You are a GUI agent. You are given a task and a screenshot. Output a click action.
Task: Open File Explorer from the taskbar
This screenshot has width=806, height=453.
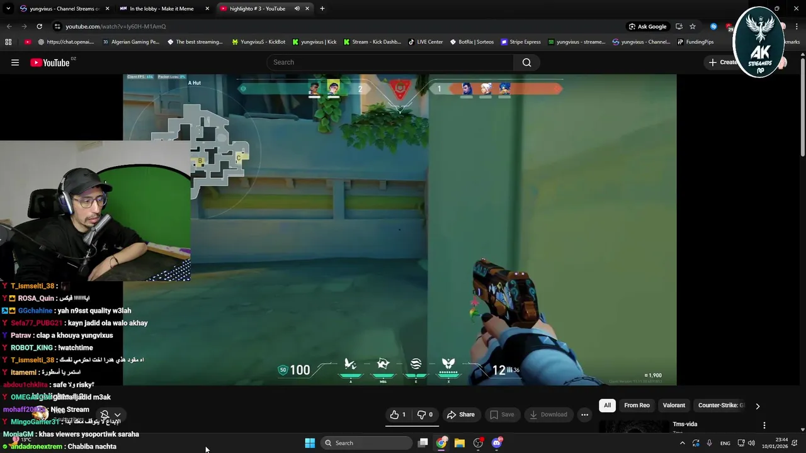460,443
